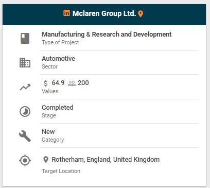The image size is (210, 188).
Task: Open the LinkedIn icon beside Mclaren Group Ltd.
Action: [x=66, y=13]
